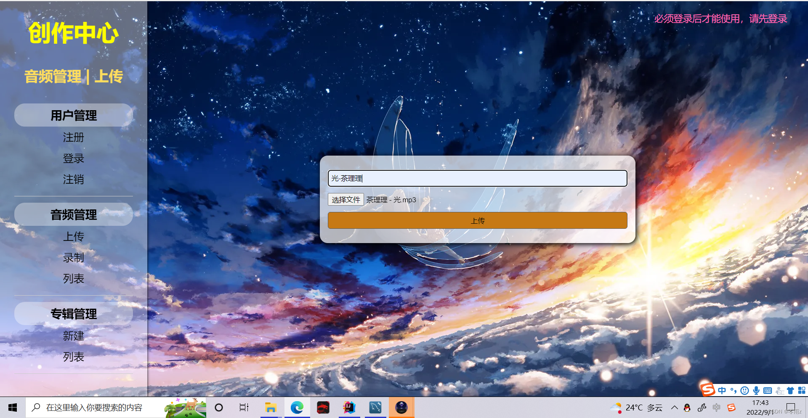
Task: Expand the 用户管理 section header
Action: click(74, 115)
